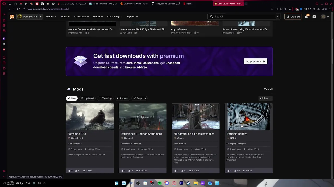Expand the Community menu
This screenshot has height=187, width=334.
tap(114, 17)
